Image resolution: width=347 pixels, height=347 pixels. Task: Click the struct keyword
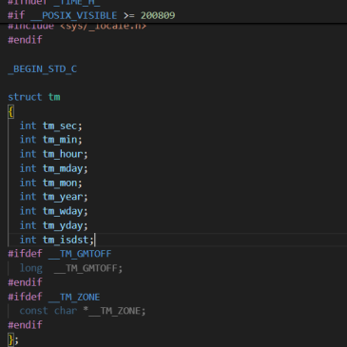25,97
